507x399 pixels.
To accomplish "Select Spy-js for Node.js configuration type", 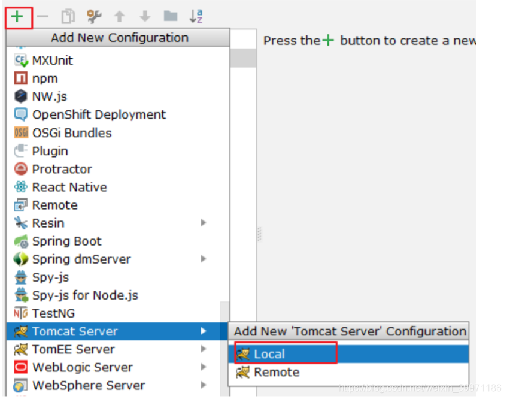I will pyautogui.click(x=118, y=295).
